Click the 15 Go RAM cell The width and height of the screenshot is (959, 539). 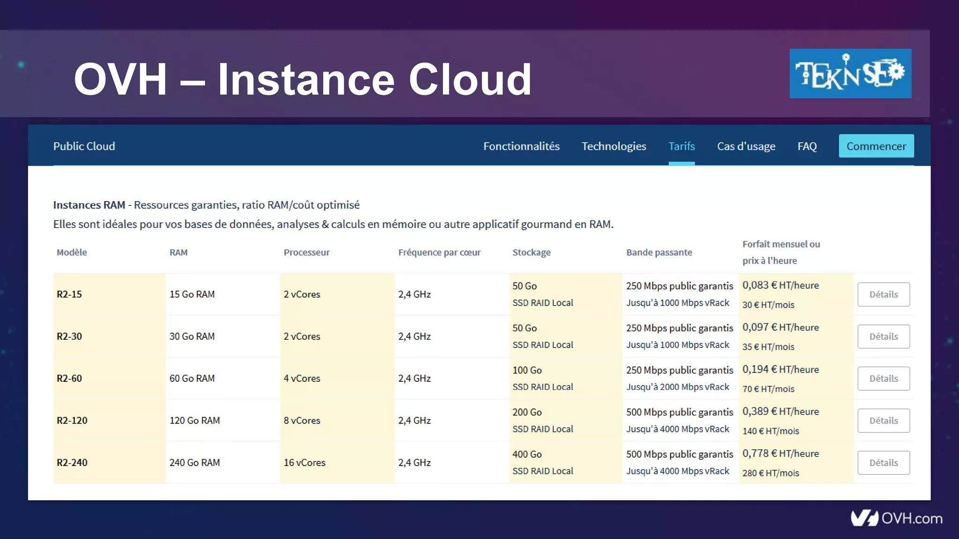click(192, 294)
